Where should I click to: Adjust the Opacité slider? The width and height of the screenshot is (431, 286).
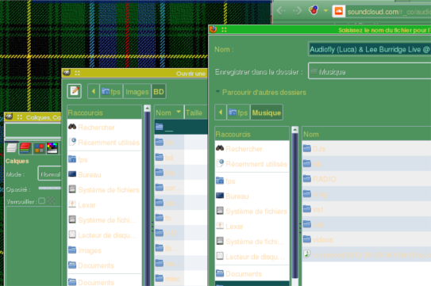50,189
